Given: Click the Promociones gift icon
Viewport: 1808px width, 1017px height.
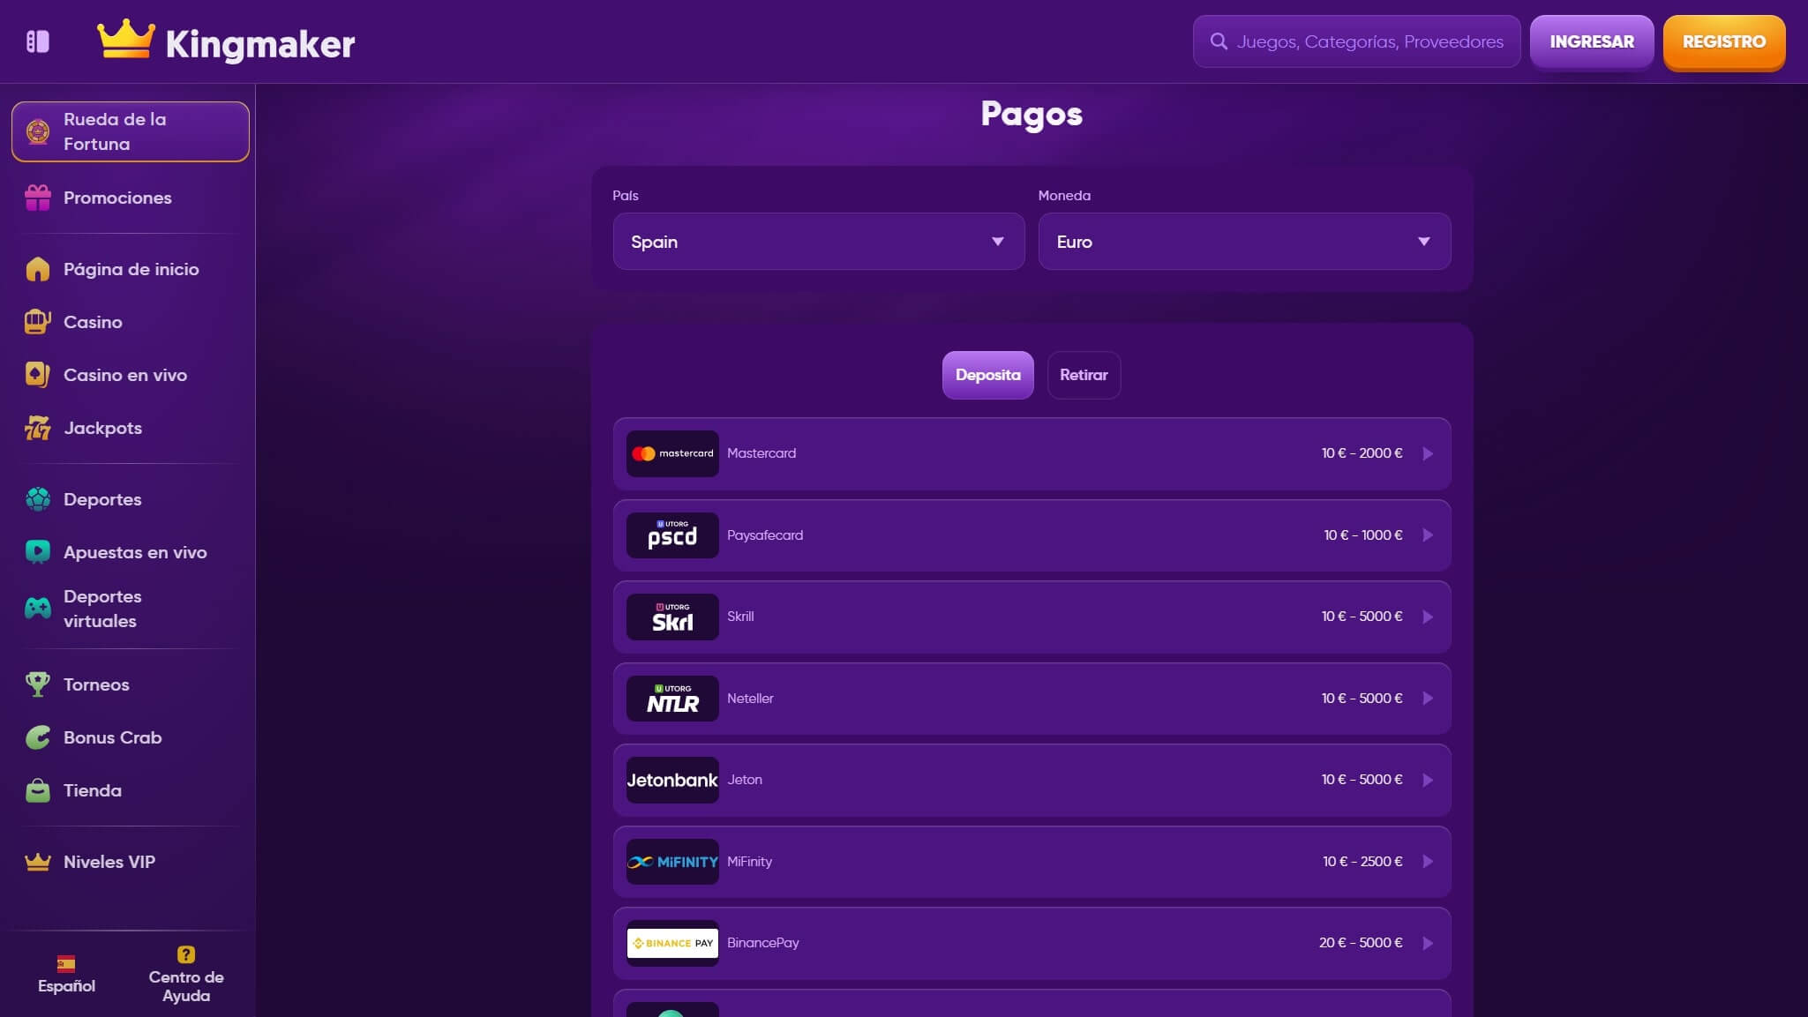Looking at the screenshot, I should point(38,198).
